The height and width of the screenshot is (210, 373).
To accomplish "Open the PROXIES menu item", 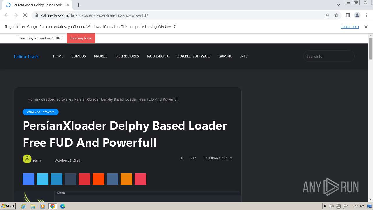I will pyautogui.click(x=101, y=56).
